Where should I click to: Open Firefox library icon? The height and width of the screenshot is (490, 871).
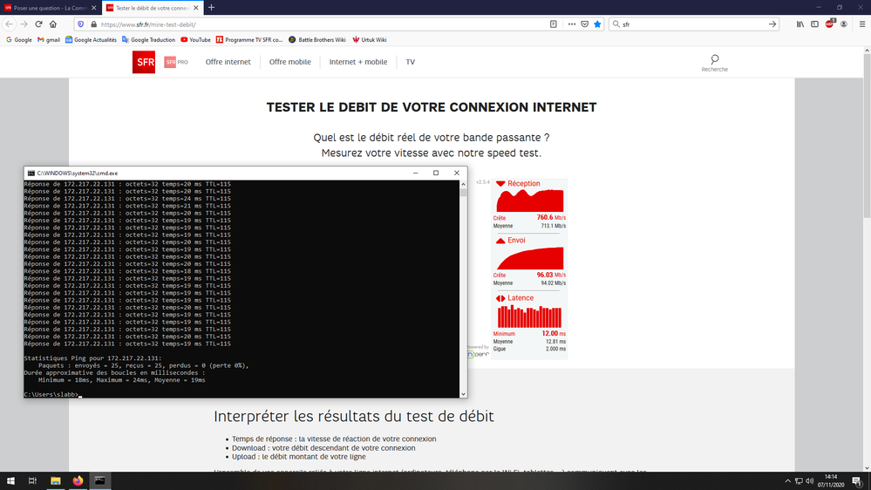coord(800,24)
